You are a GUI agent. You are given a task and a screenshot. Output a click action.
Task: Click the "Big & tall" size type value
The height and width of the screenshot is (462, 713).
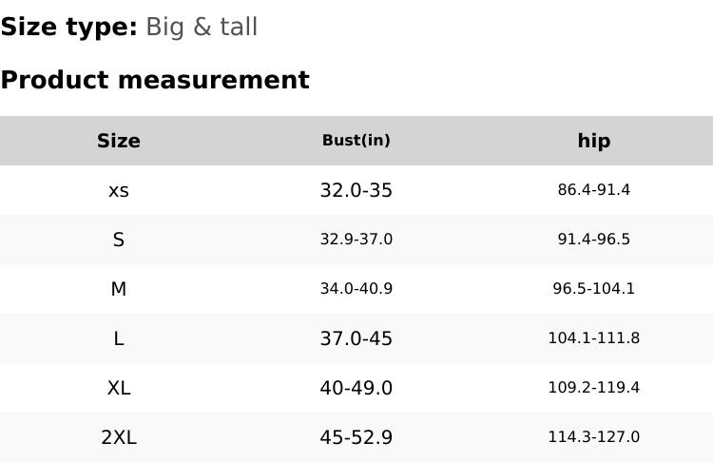coord(201,27)
